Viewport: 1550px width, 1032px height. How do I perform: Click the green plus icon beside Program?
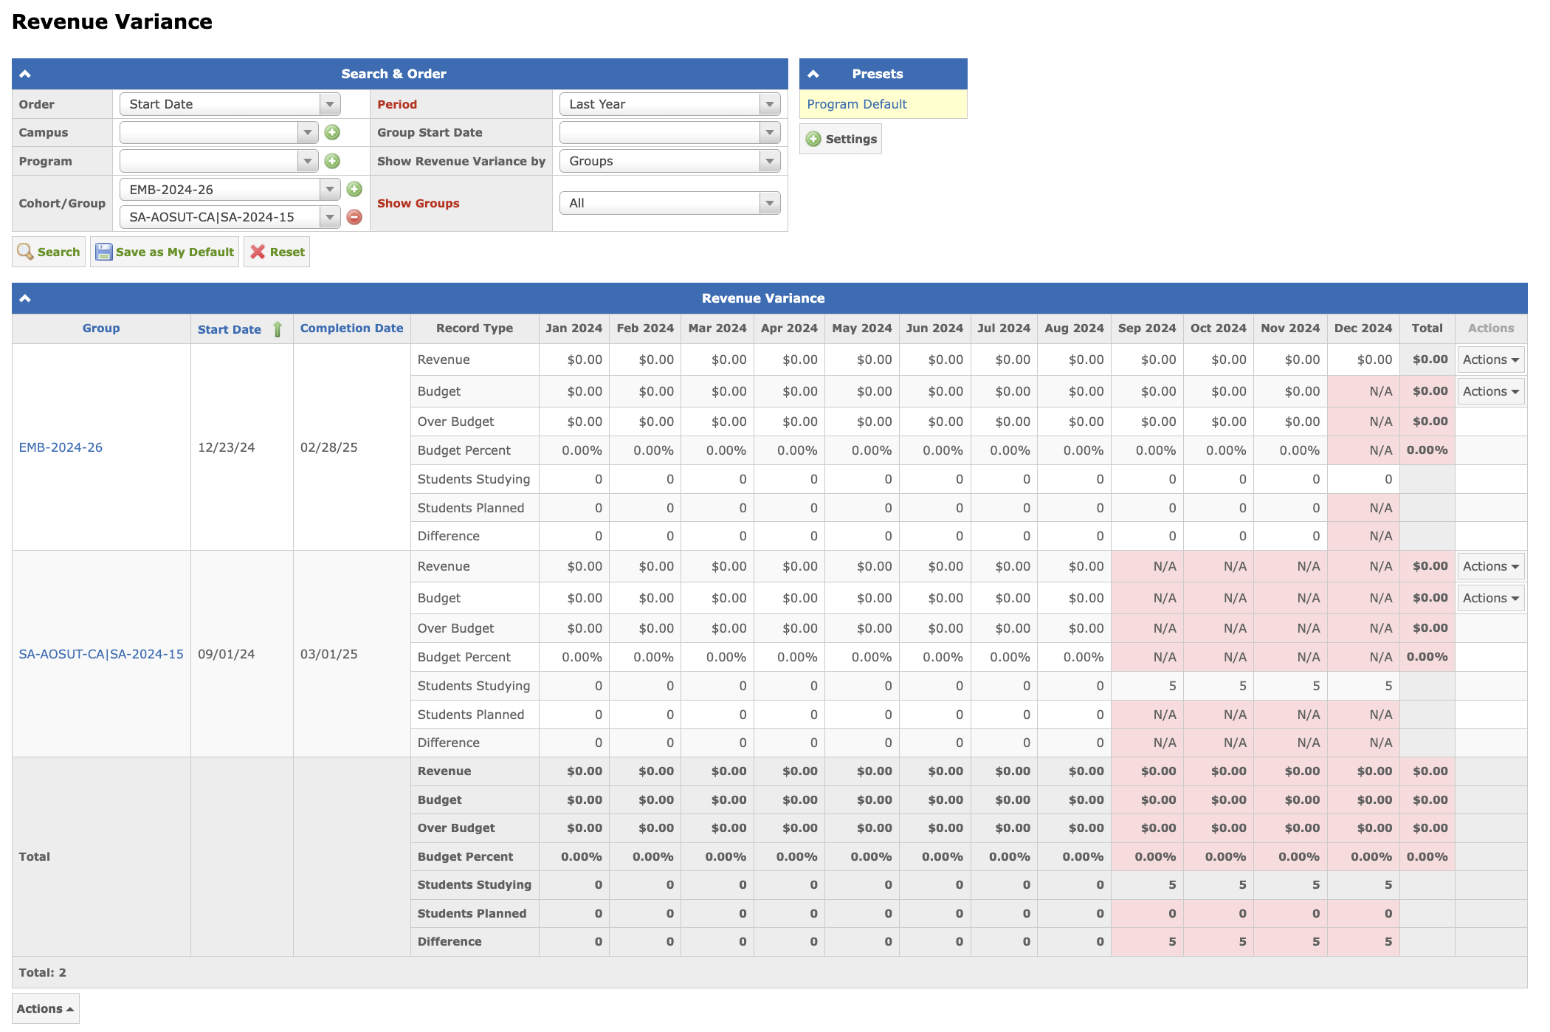332,161
